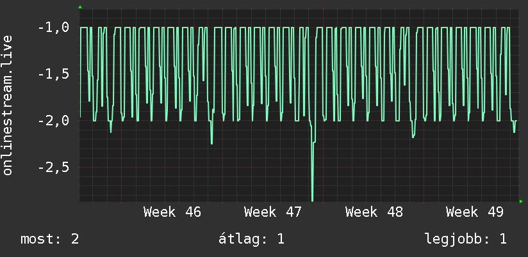Viewport: 528px width, 257px height.
Task: Click the first dip below -2,0 near graph start
Action: click(x=111, y=131)
